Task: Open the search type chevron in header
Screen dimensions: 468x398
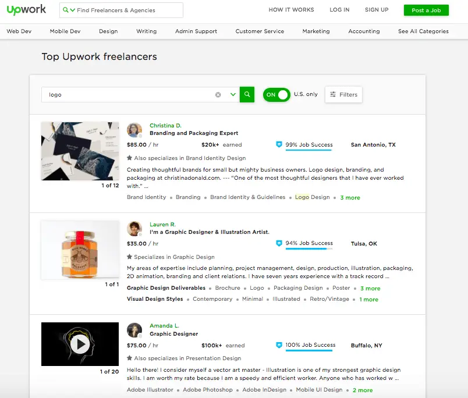Action: pyautogui.click(x=73, y=10)
